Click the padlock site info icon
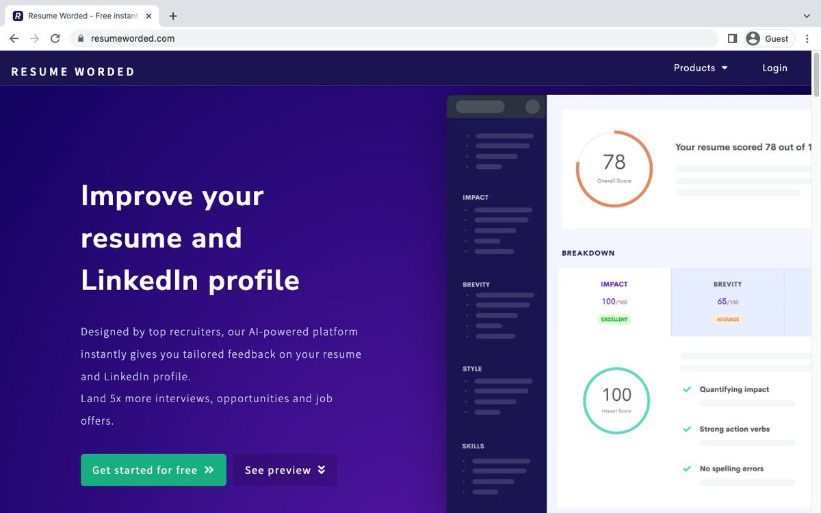Screen dimensions: 821x513 pyautogui.click(x=81, y=39)
